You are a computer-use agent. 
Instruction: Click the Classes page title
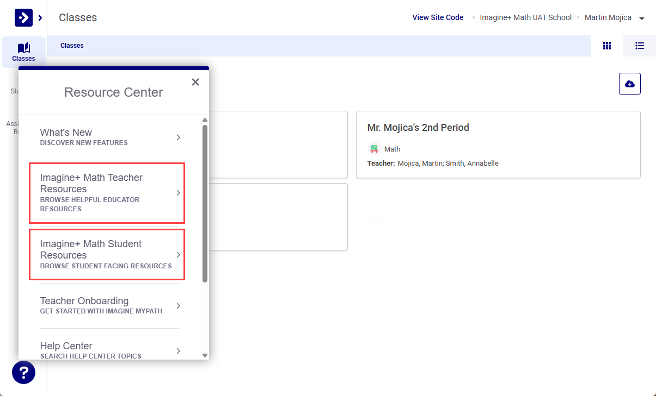pyautogui.click(x=78, y=17)
